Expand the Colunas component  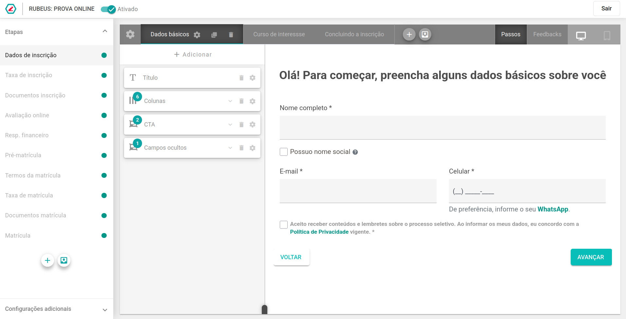pos(230,101)
